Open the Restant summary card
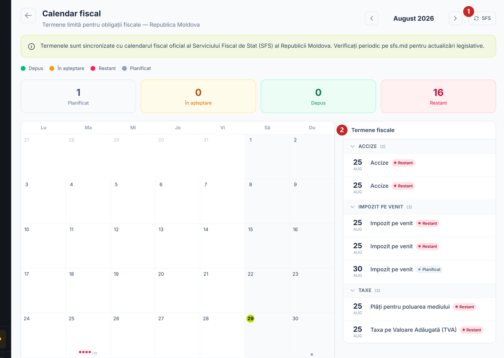This screenshot has width=504, height=358. coord(438,96)
